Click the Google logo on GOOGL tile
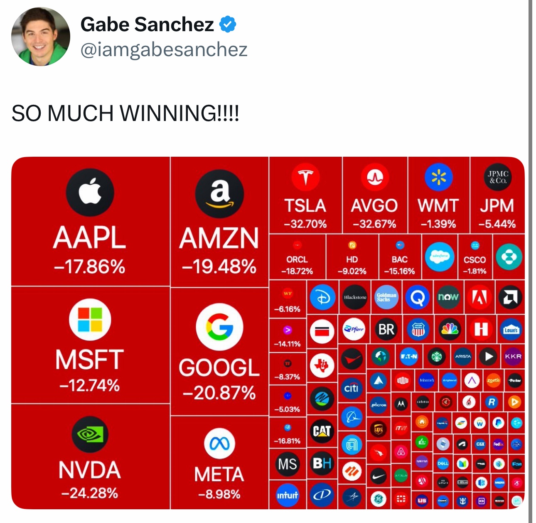Image resolution: width=536 pixels, height=523 pixels. click(219, 327)
